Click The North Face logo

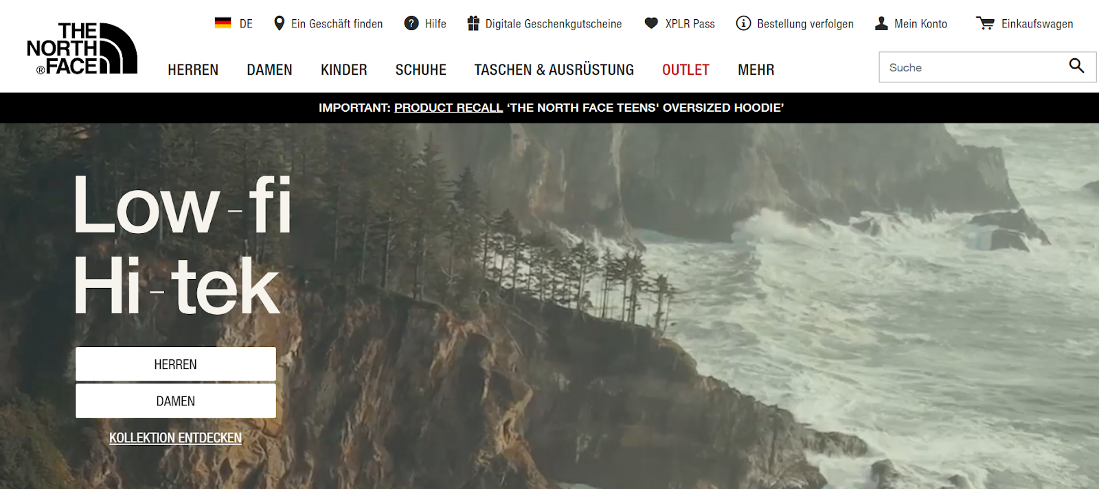pos(82,48)
